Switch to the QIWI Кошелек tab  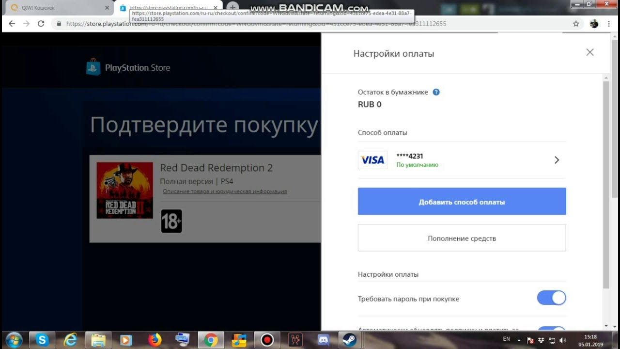point(58,8)
